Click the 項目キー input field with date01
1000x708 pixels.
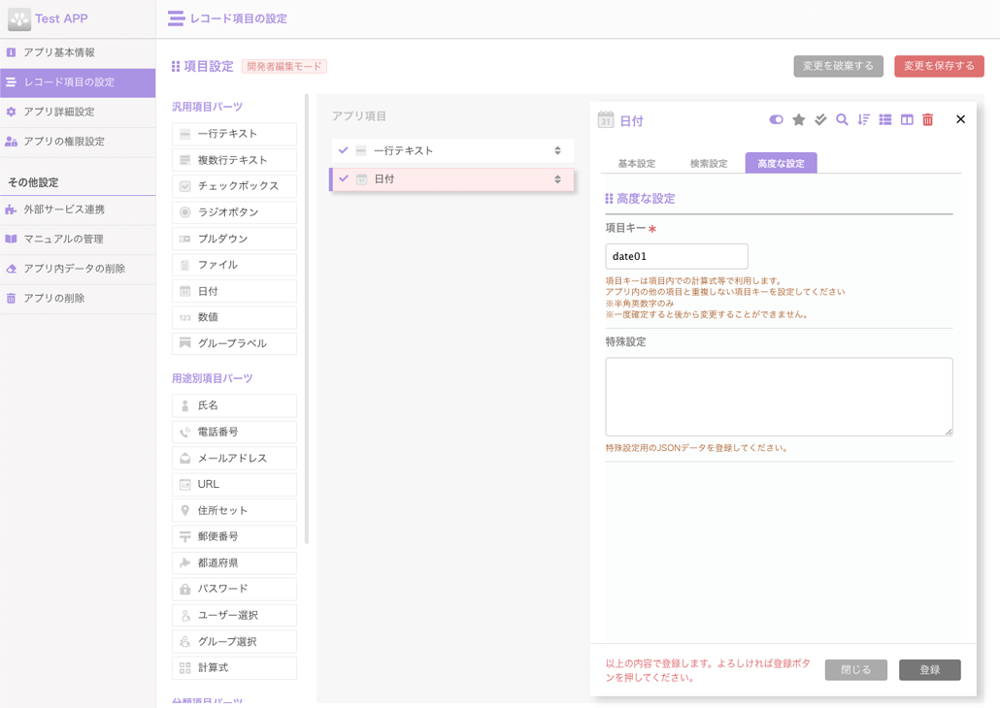[x=677, y=256]
